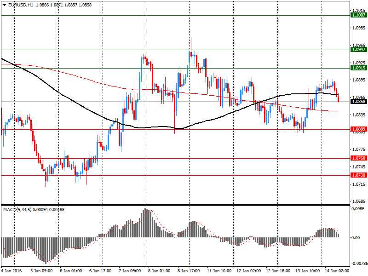This screenshot has width=368, height=276.
Task: Click the 1.1015 price scale value
Action: click(359, 10)
